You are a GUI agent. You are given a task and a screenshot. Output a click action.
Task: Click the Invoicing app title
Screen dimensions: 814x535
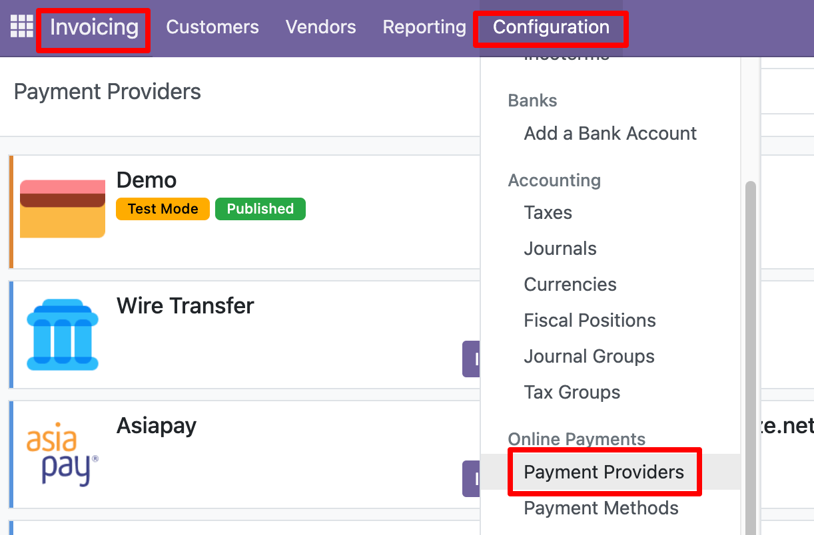click(94, 27)
